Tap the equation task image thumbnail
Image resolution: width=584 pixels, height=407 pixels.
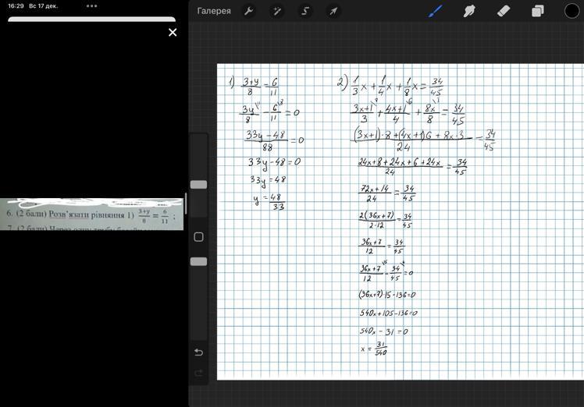[91, 214]
